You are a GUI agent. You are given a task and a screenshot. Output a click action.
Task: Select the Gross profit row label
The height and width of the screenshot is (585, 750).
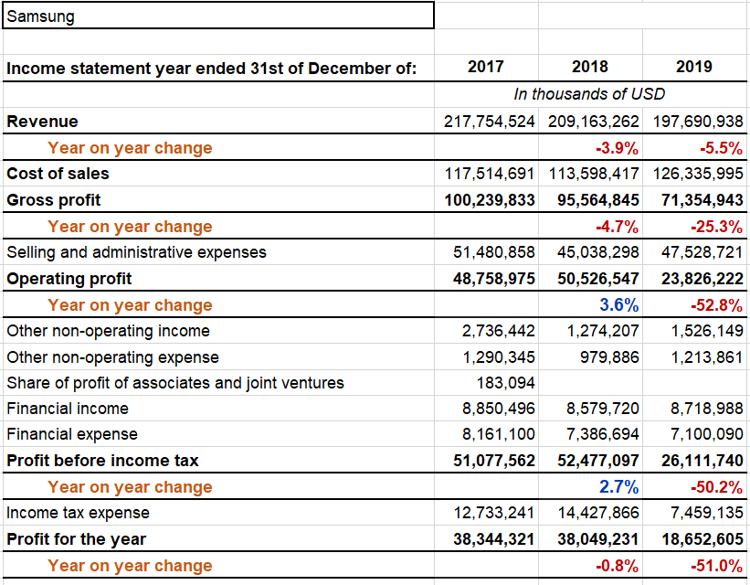54,199
